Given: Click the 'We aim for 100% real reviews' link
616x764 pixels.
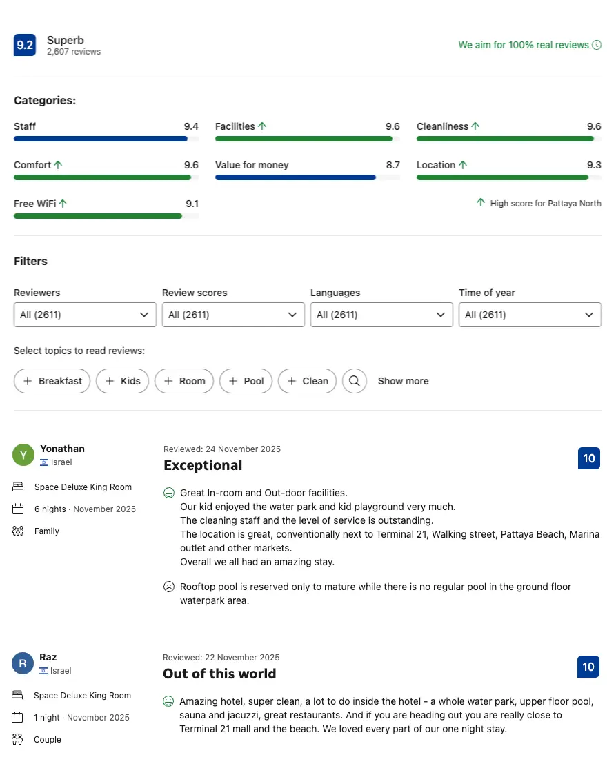Looking at the screenshot, I should coord(523,45).
